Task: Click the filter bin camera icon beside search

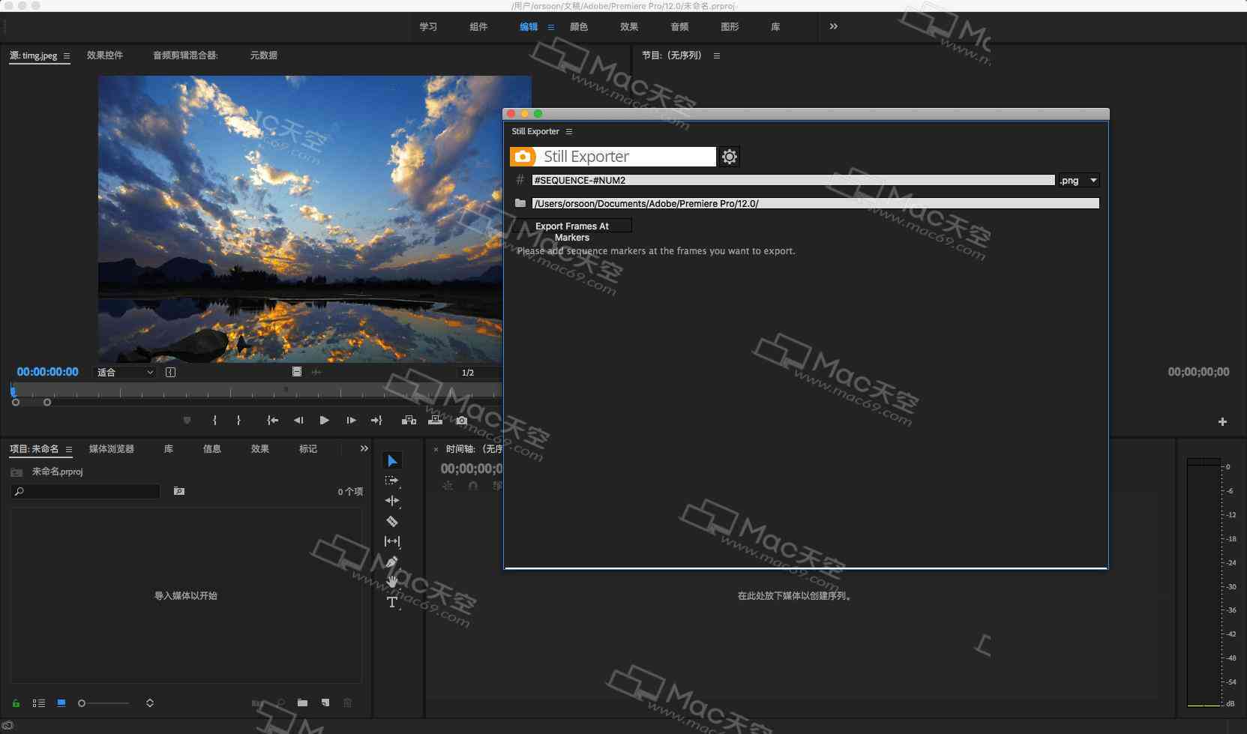Action: coord(179,491)
